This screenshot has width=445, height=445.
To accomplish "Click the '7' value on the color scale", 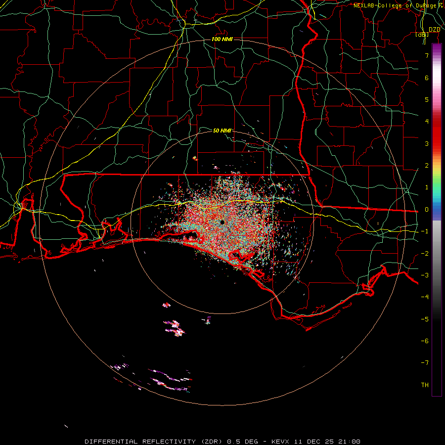I will pyautogui.click(x=427, y=55).
